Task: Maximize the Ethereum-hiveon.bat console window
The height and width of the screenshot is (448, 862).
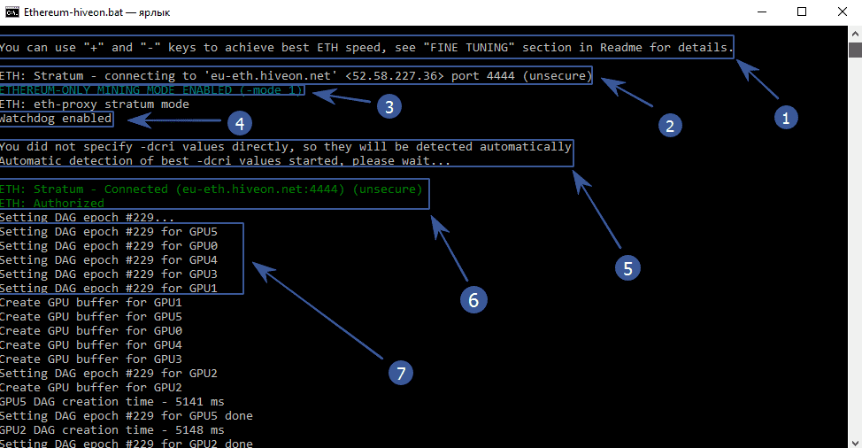Action: pos(802,12)
